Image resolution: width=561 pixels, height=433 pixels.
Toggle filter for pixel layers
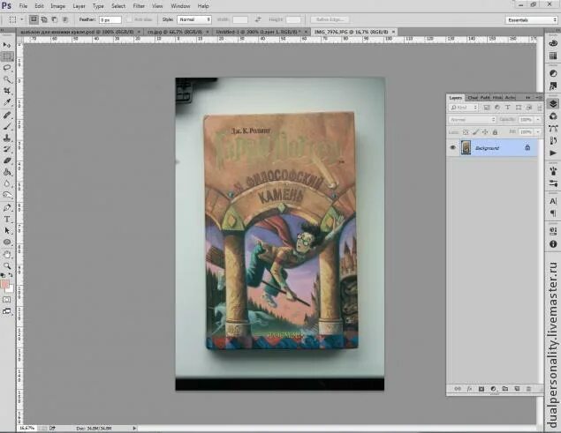click(487, 108)
